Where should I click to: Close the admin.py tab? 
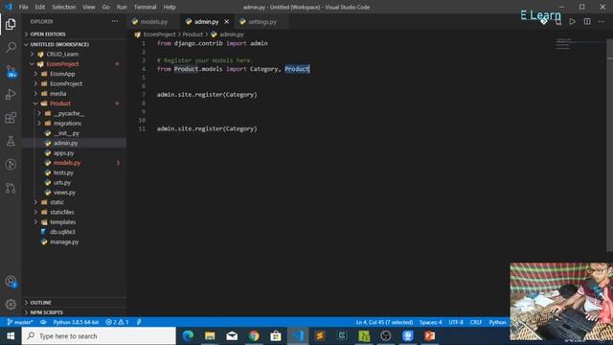[226, 22]
